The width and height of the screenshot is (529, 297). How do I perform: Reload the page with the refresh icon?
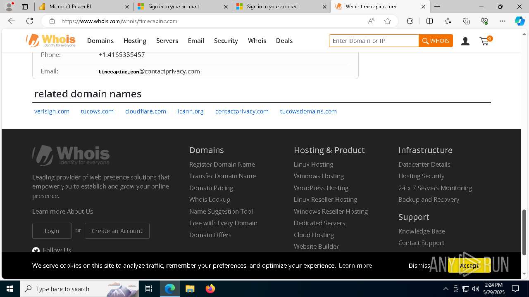(x=30, y=21)
